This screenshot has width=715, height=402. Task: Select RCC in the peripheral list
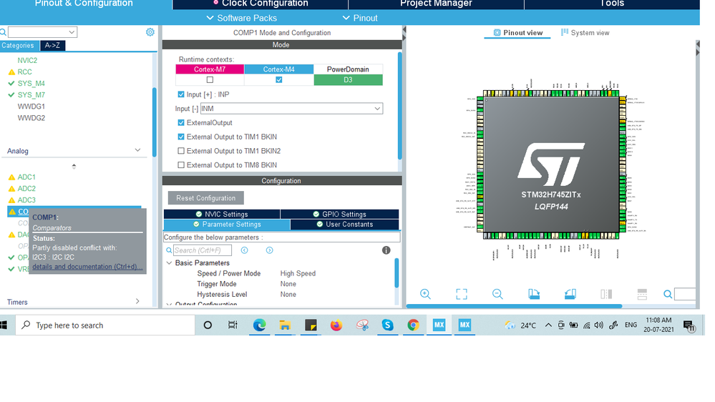[24, 72]
